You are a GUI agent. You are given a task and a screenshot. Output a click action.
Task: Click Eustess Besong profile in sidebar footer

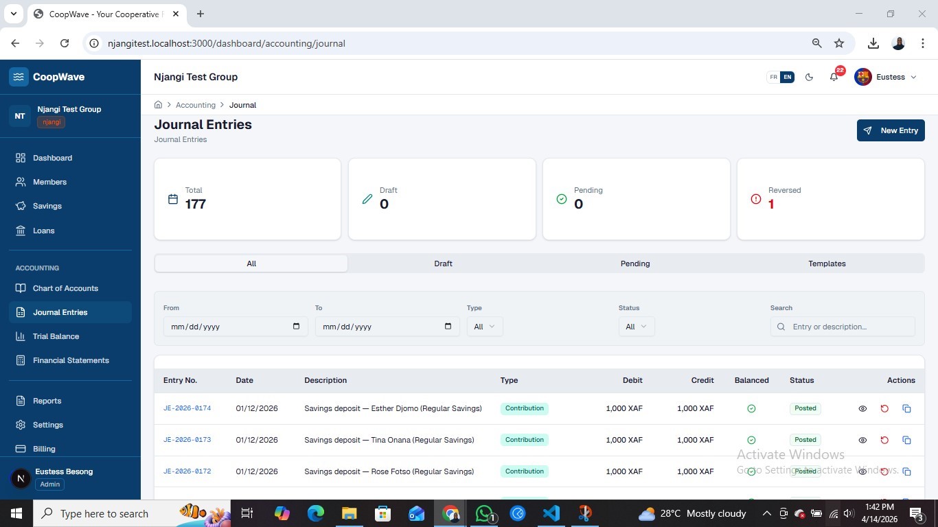click(x=70, y=478)
